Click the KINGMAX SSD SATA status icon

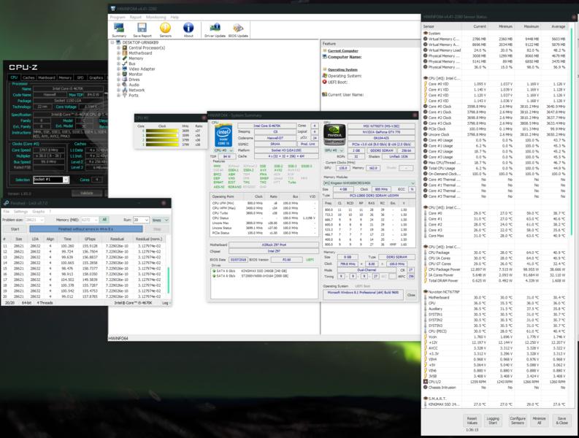tap(214, 271)
